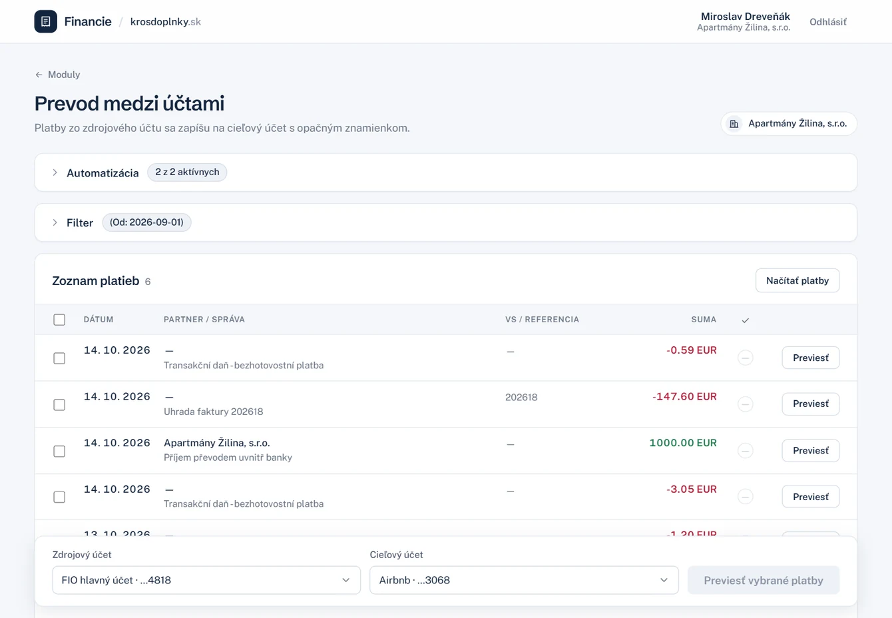
Task: Go back to Moduly
Action: click(57, 75)
